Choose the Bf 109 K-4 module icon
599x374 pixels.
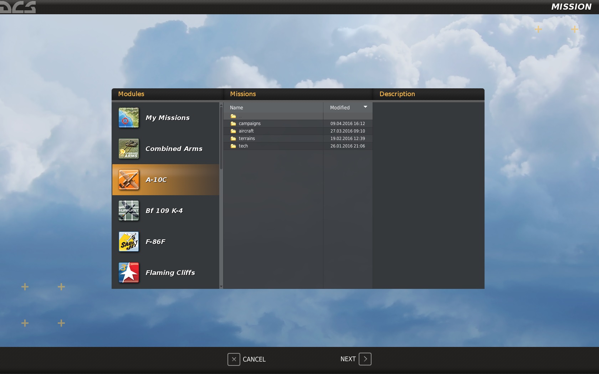pyautogui.click(x=129, y=211)
